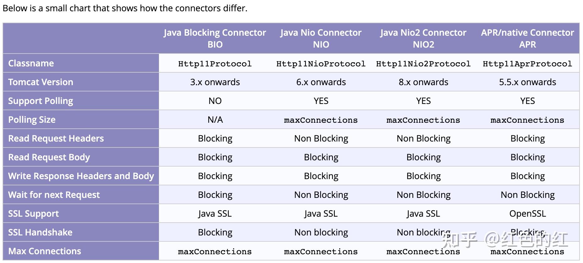Select the Support Polling row label
The width and height of the screenshot is (583, 263).
pos(41,101)
